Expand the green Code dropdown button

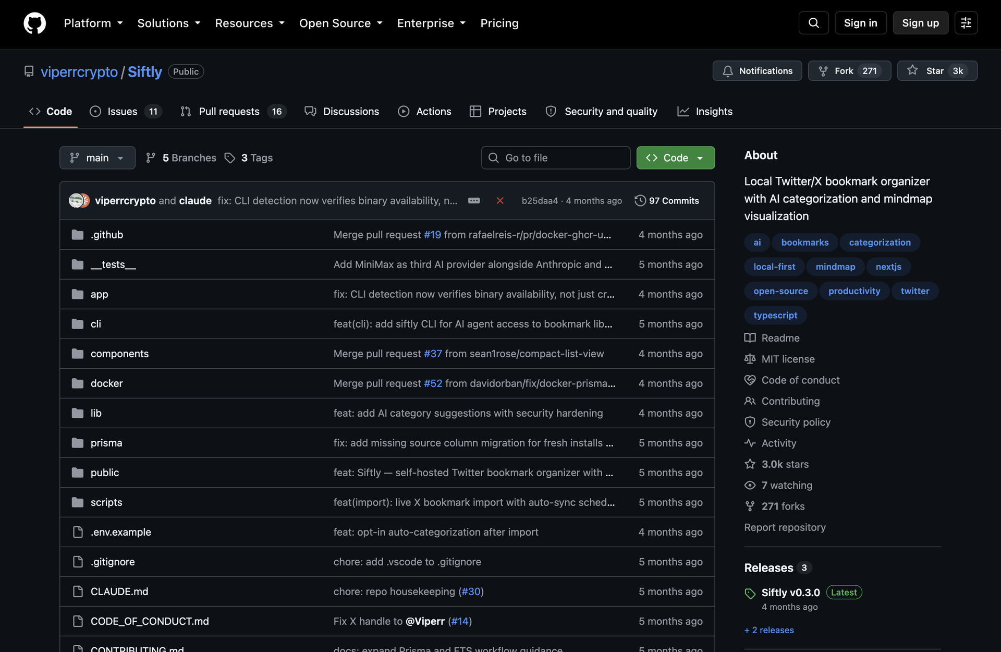pyautogui.click(x=676, y=158)
